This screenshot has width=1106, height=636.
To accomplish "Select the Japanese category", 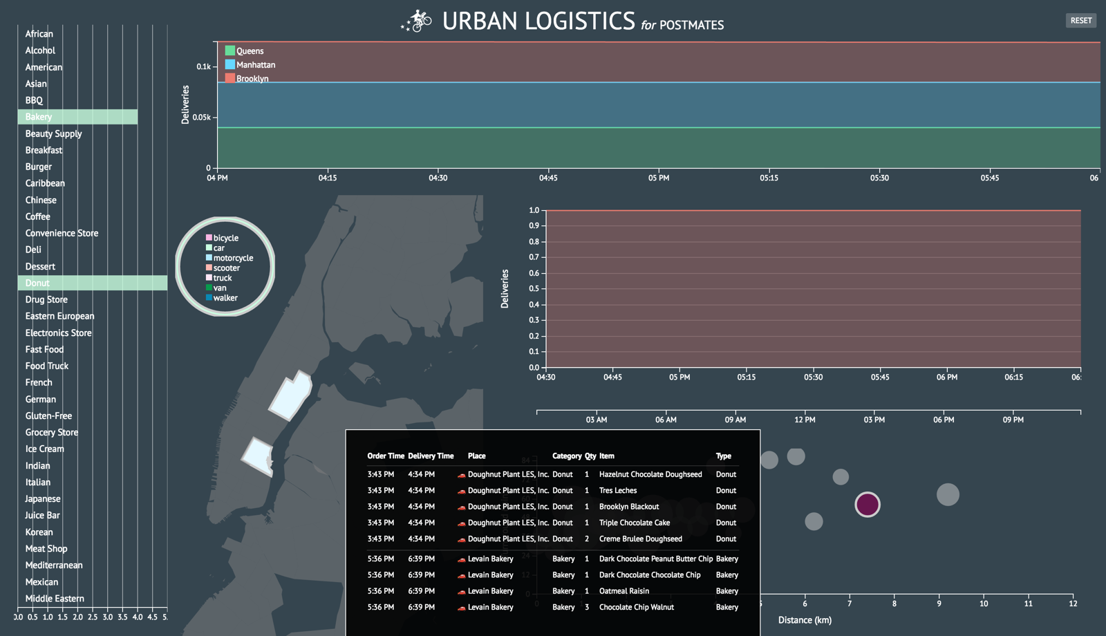I will (43, 498).
